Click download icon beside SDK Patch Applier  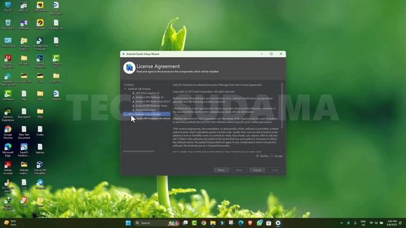[133, 93]
